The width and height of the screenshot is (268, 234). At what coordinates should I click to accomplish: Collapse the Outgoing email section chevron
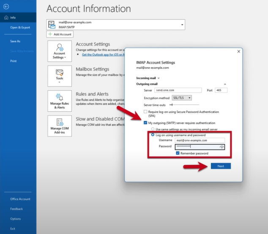tap(225, 84)
